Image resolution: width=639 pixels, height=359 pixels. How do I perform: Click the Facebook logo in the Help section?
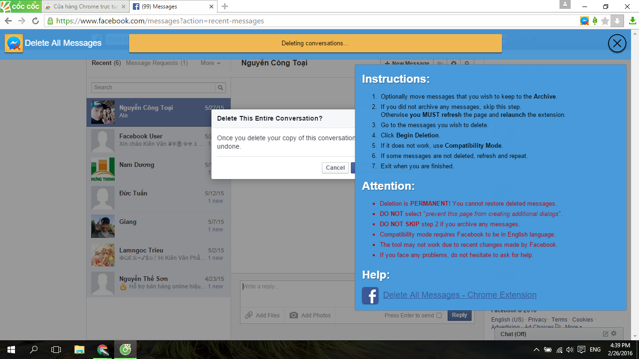(370, 295)
